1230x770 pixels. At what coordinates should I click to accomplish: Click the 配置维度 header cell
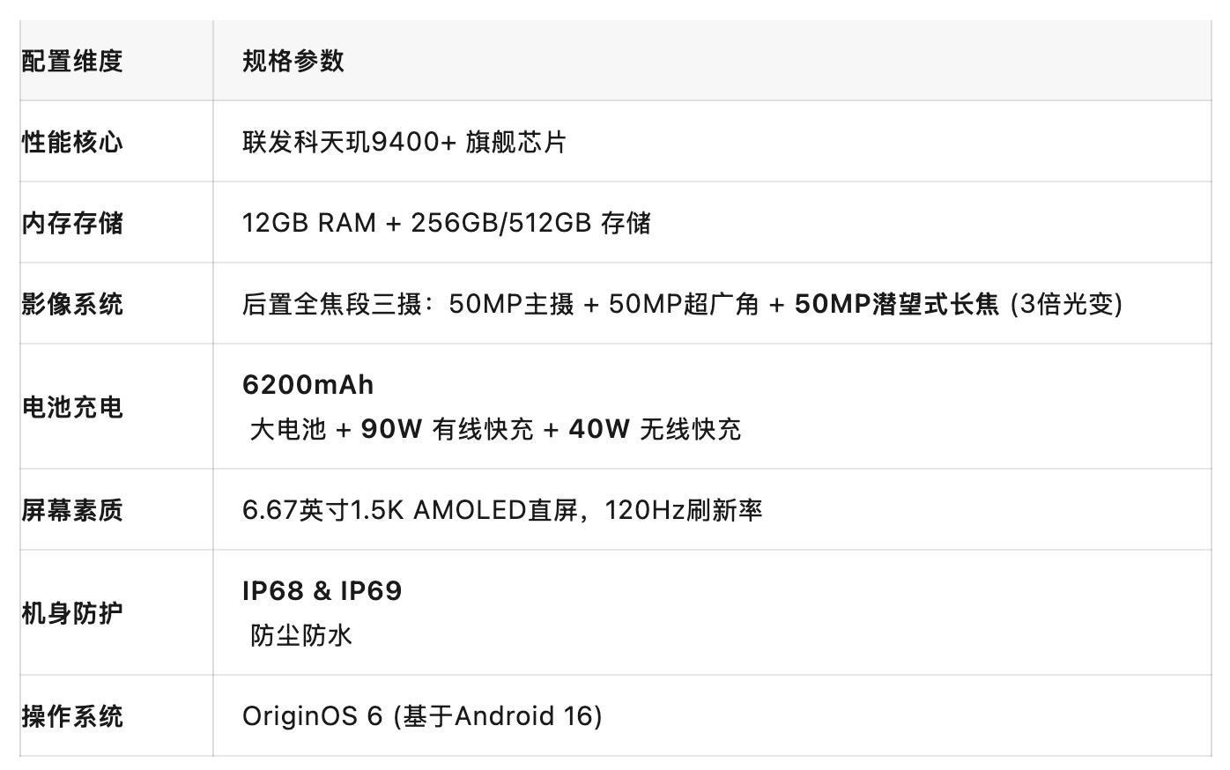(72, 61)
